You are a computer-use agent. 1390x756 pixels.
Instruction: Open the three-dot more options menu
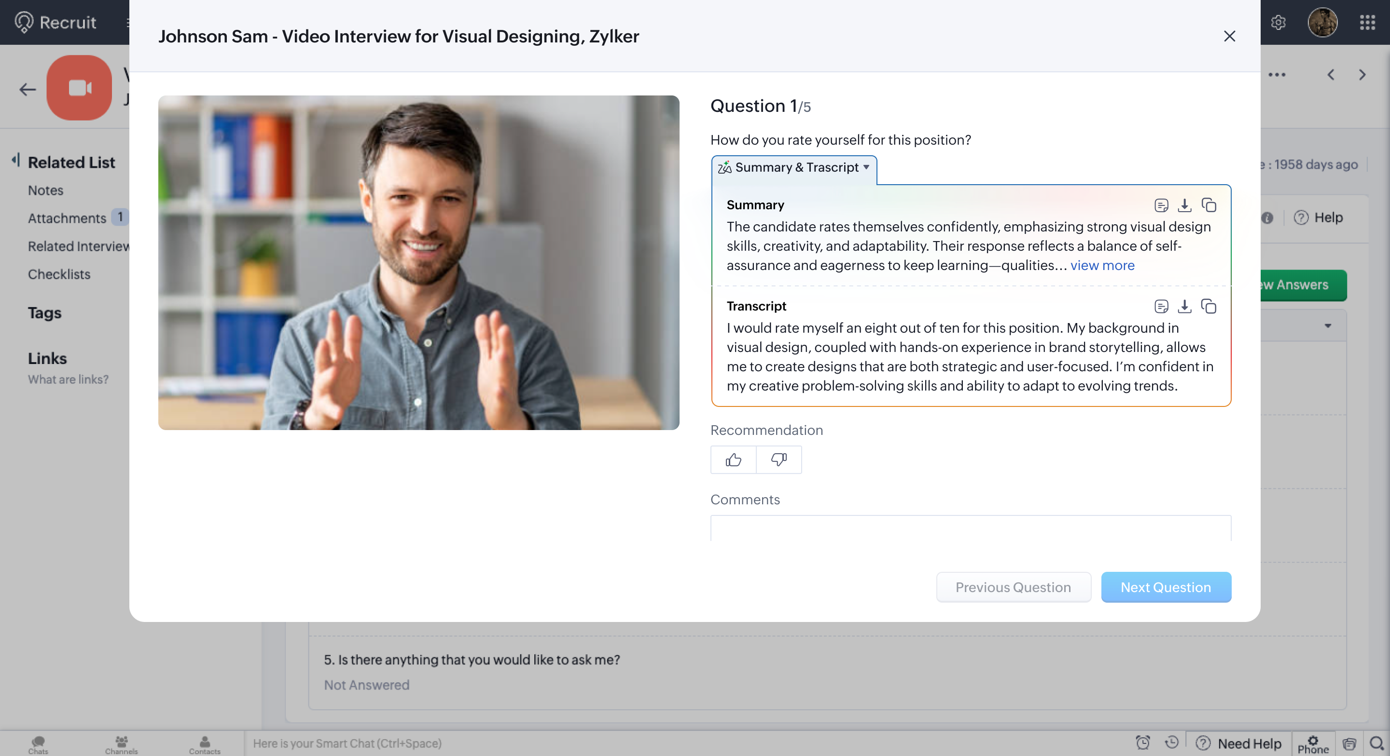point(1277,74)
